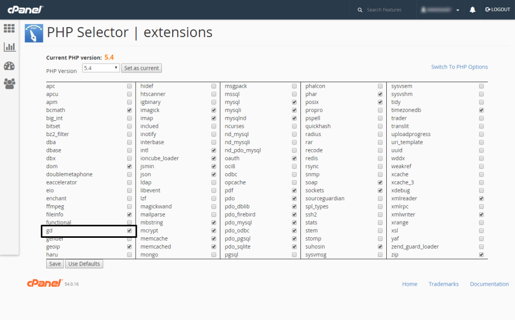Uncheck the timezonedb extension checkbox
This screenshot has width=515, height=320.
(x=481, y=110)
